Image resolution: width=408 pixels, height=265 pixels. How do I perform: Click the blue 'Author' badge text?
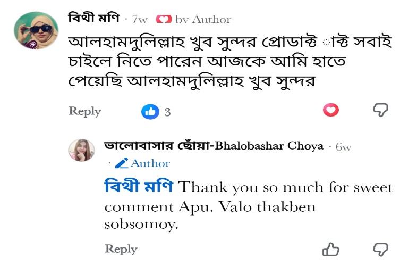point(150,163)
